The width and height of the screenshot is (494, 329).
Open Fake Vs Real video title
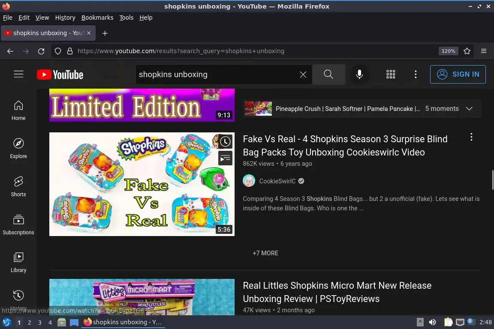(345, 146)
